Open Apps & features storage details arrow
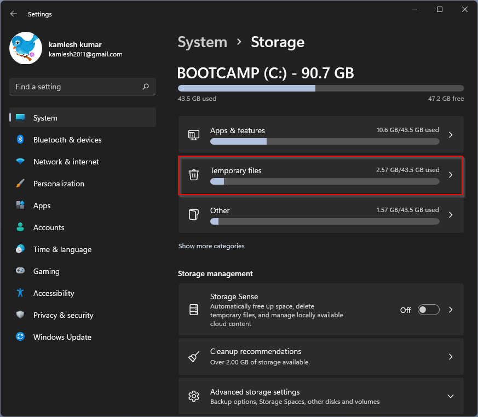The height and width of the screenshot is (417, 478). [451, 135]
